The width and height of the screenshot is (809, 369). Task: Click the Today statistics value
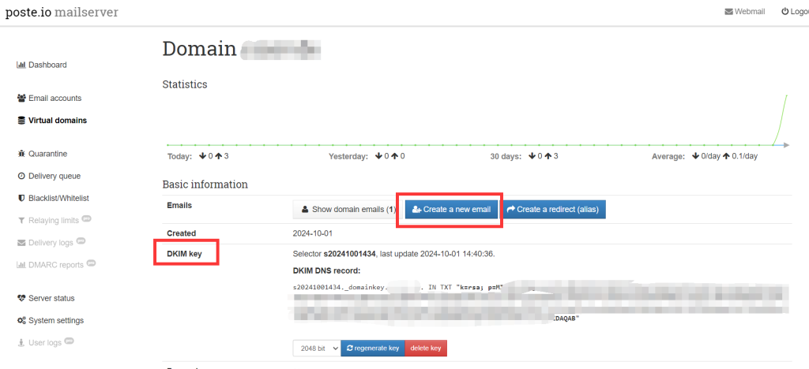[x=215, y=155]
